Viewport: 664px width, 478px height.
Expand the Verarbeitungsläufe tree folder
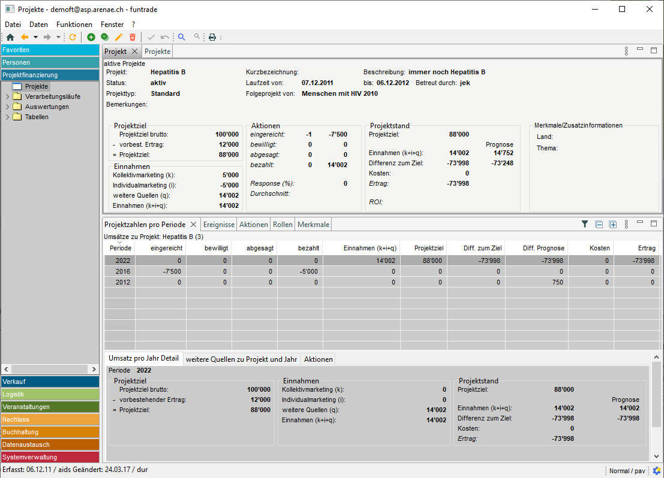(x=7, y=96)
